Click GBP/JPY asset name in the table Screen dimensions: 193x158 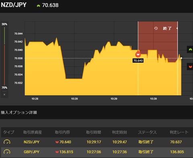click(31, 152)
